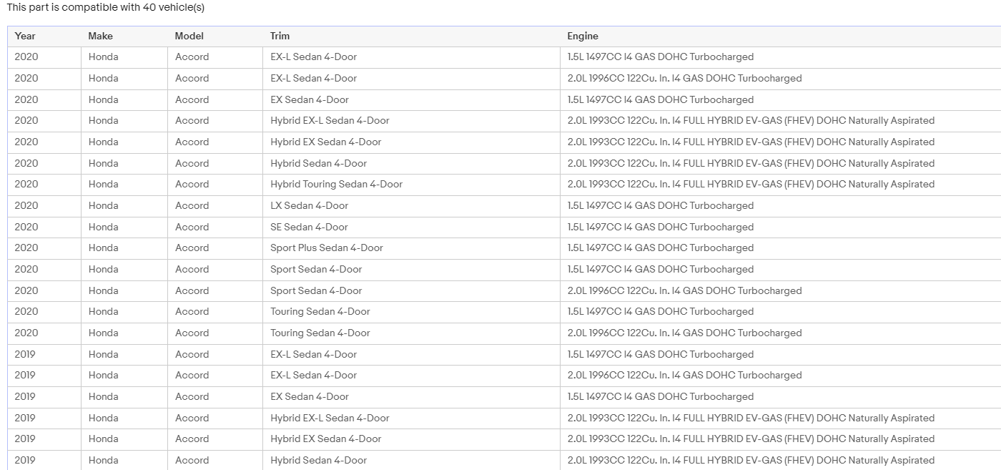This screenshot has width=1001, height=470.
Task: Click the 2019 "EX Sedan 4-Door" trim cell
Action: [x=411, y=397]
